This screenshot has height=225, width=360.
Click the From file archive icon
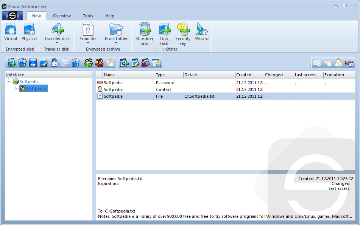pos(88,29)
